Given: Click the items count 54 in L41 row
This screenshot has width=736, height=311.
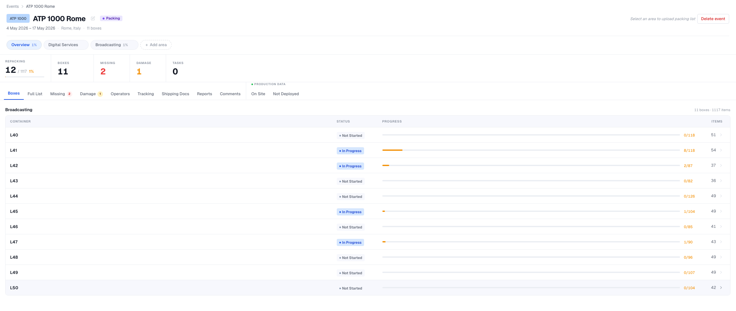Looking at the screenshot, I should [714, 150].
